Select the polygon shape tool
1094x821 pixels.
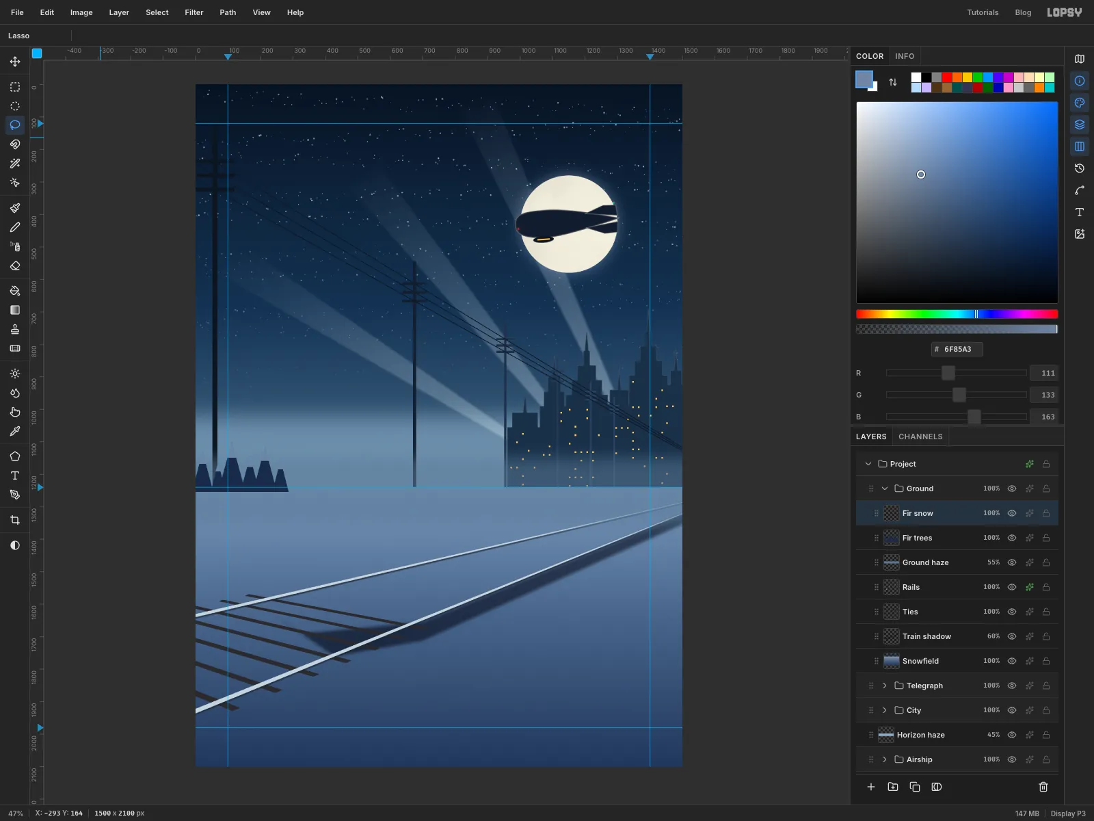pyautogui.click(x=15, y=456)
